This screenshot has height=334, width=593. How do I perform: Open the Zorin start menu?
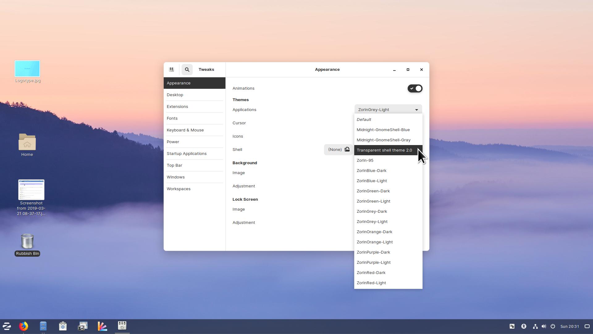(7, 326)
